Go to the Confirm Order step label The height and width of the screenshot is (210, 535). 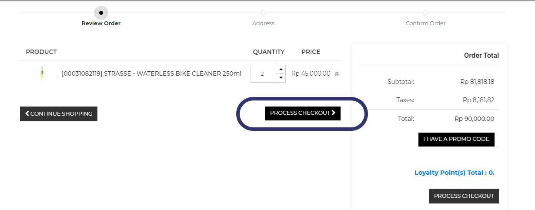click(x=425, y=23)
